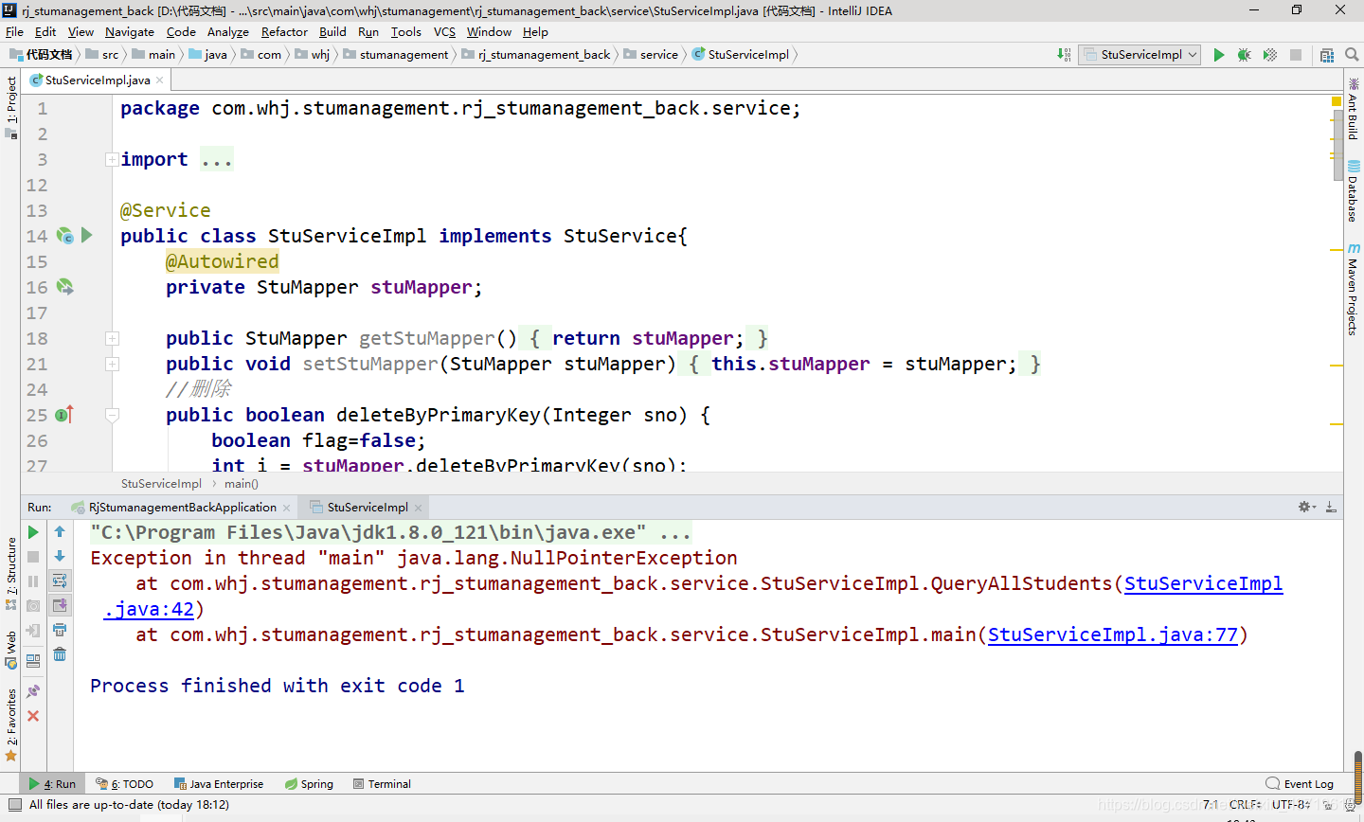Toggle the Pin Tab pushpin in Run panel

[33, 691]
